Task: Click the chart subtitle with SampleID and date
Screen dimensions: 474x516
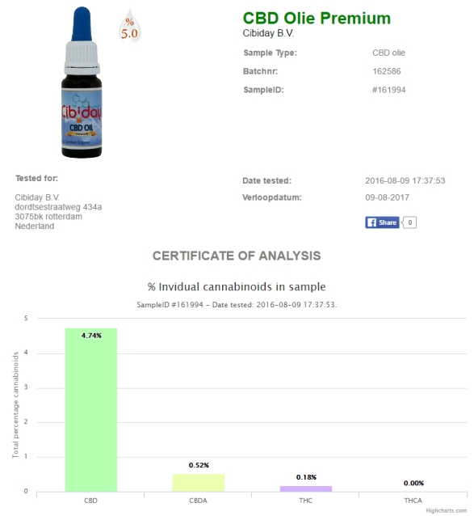Action: coord(237,305)
